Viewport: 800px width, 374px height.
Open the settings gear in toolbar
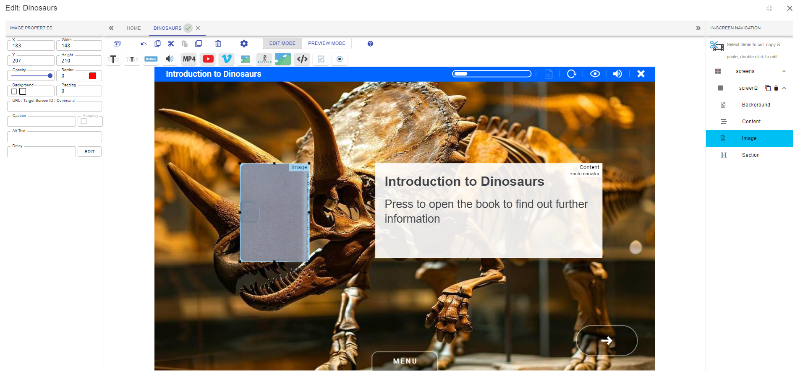click(244, 44)
